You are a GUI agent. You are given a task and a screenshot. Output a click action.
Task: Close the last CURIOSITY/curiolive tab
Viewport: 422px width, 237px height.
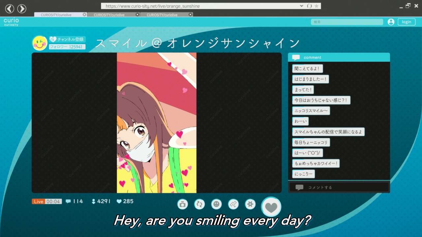click(190, 15)
